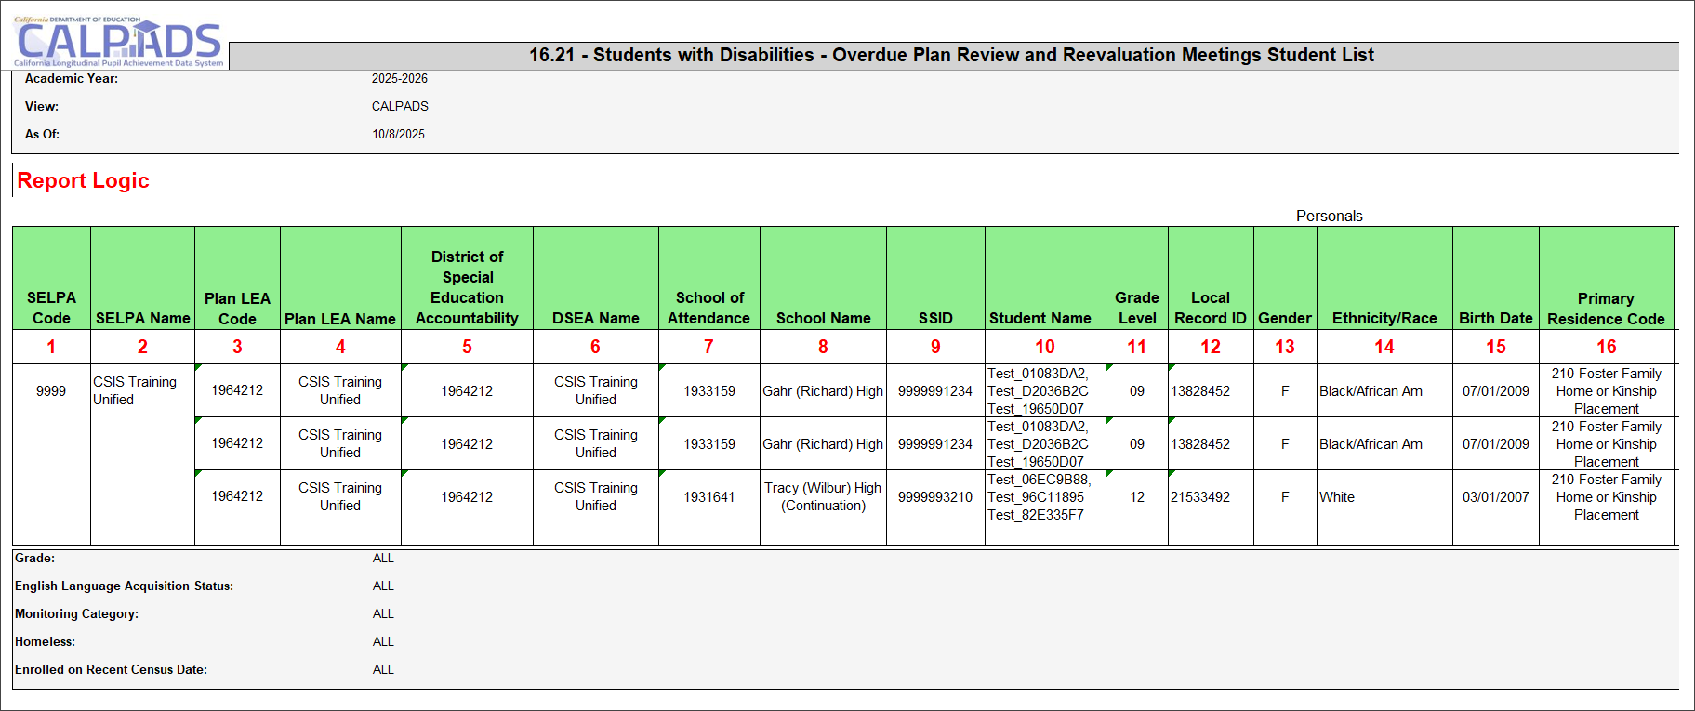Click the Academic Year label
Viewport: 1695px width, 711px height.
(72, 79)
